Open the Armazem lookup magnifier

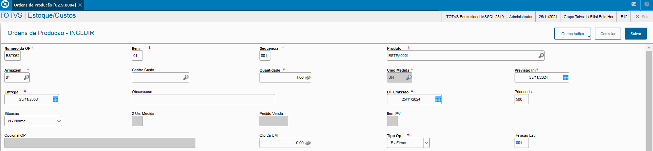[x=26, y=77]
